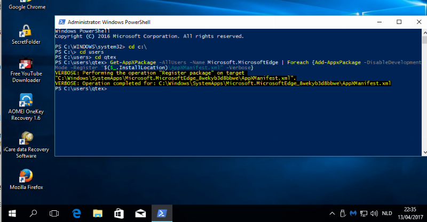The width and height of the screenshot is (427, 222).
Task: Open the volume control in tray
Action: click(x=374, y=213)
